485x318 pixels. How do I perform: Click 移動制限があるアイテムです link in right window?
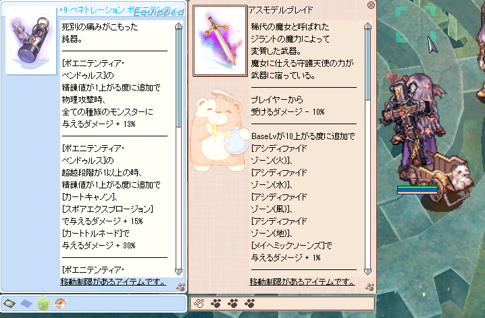click(302, 282)
